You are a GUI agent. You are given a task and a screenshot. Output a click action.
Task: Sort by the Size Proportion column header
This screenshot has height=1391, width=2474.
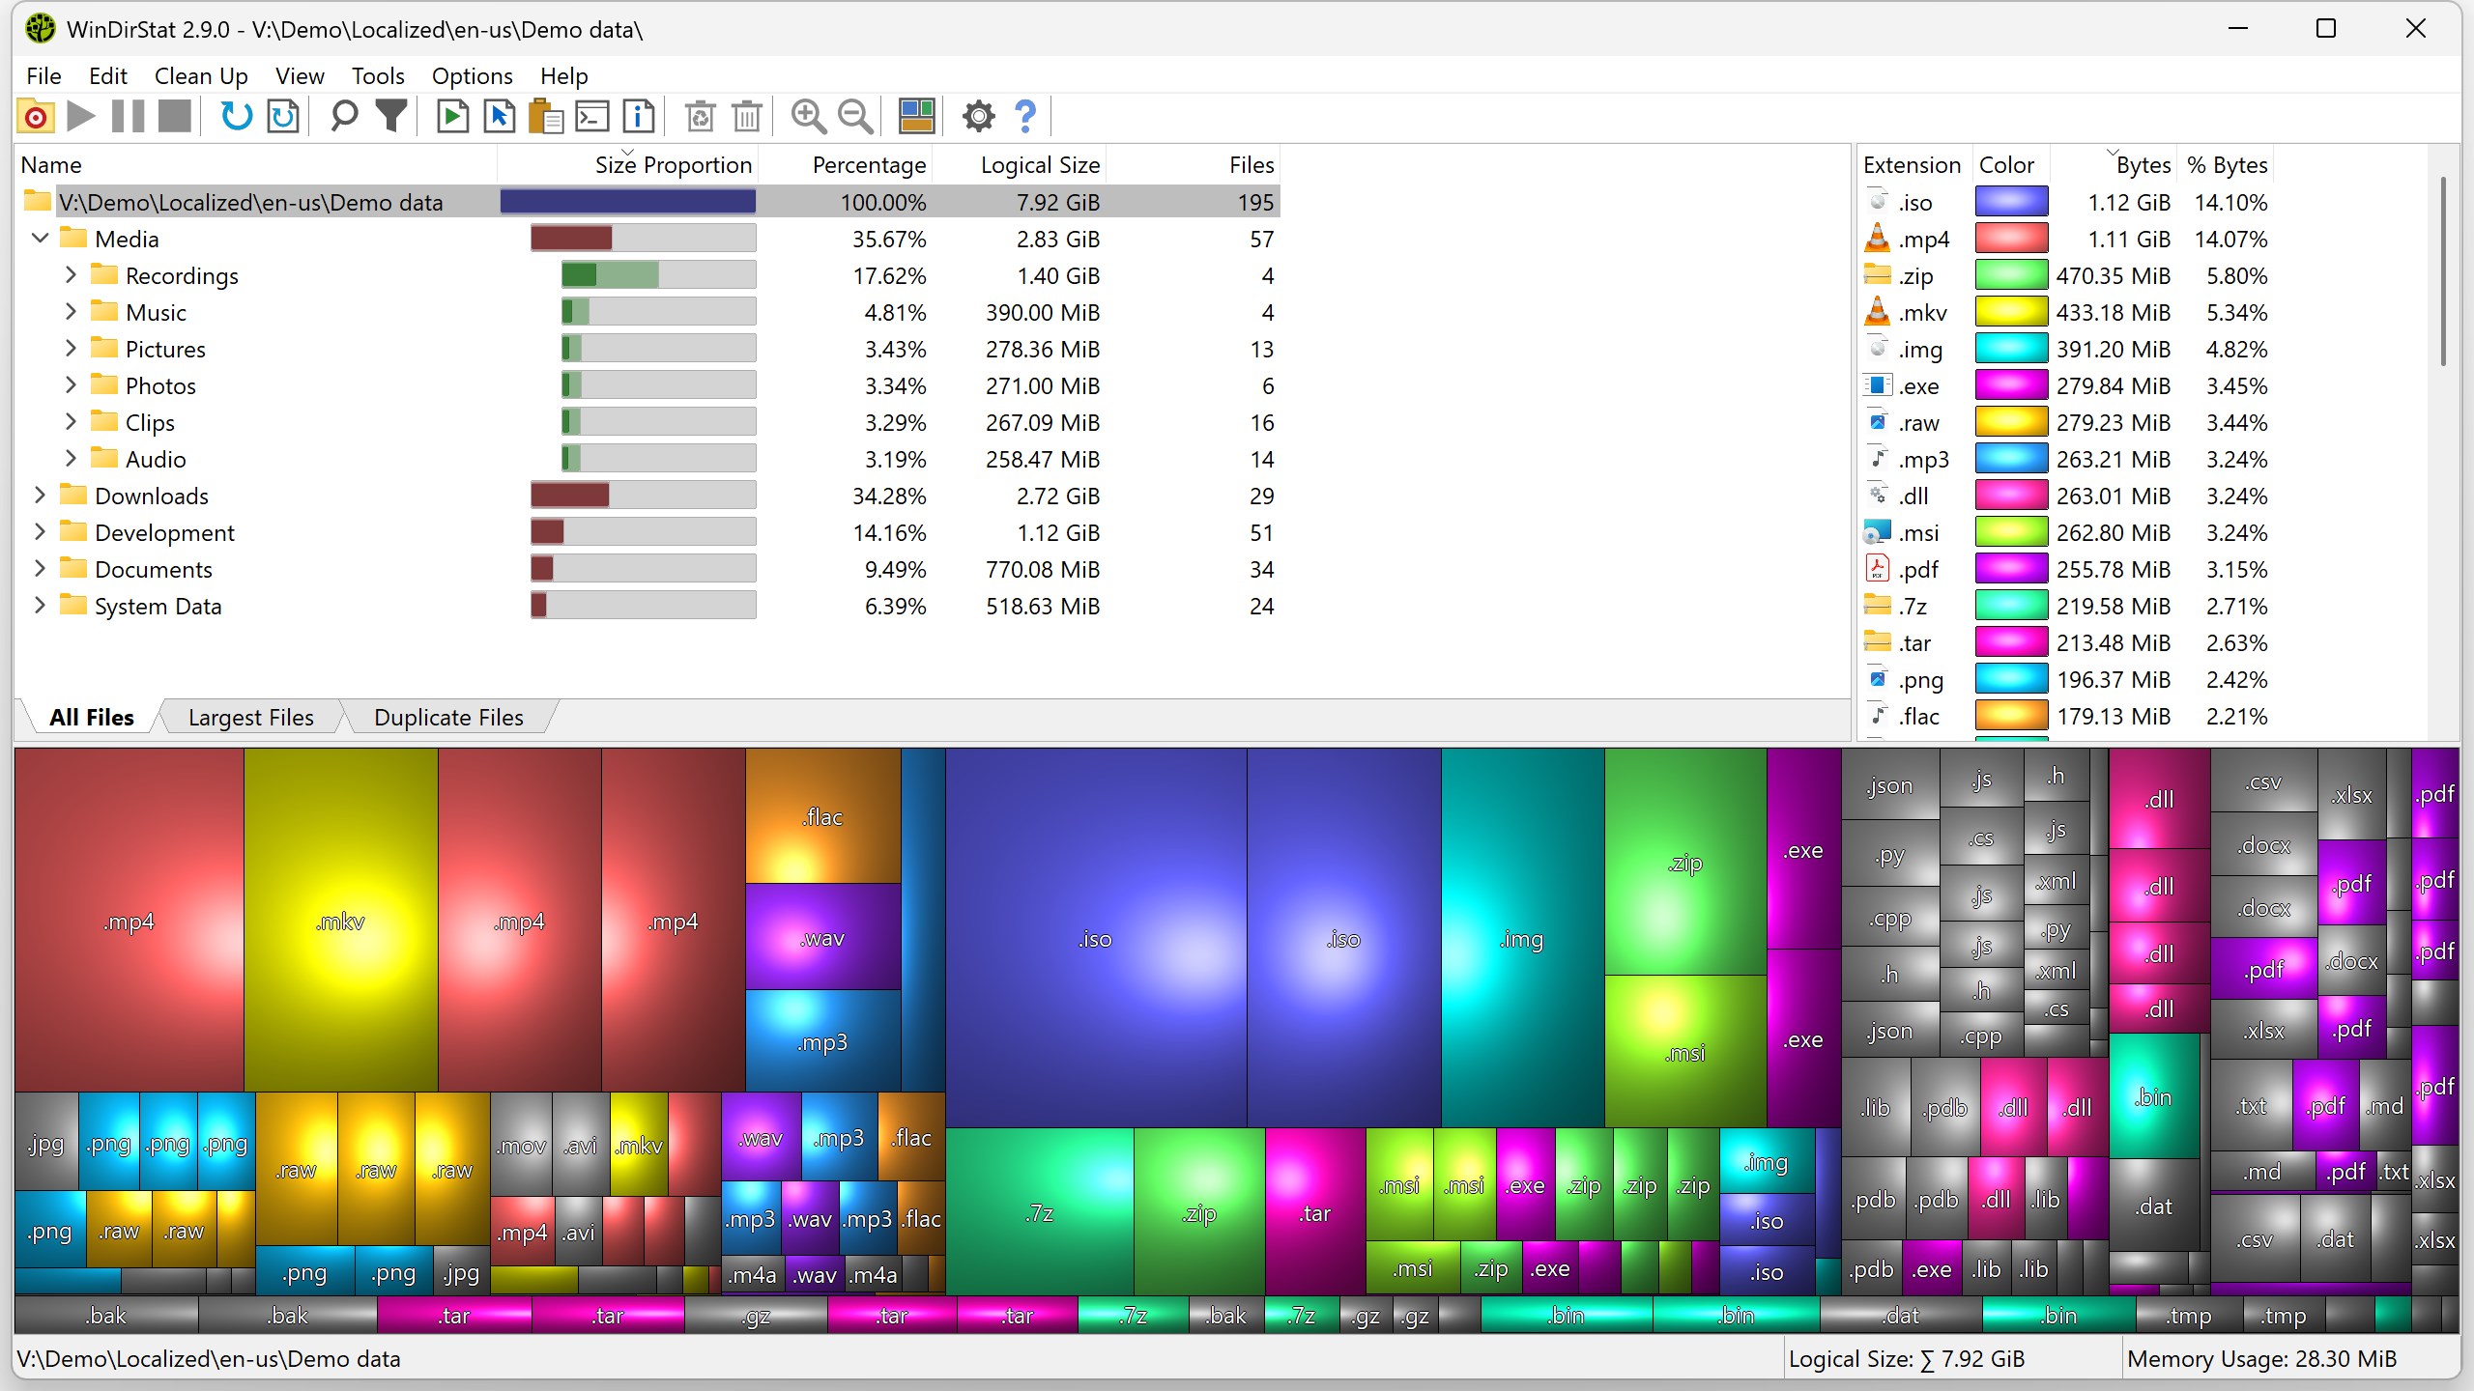click(x=627, y=164)
